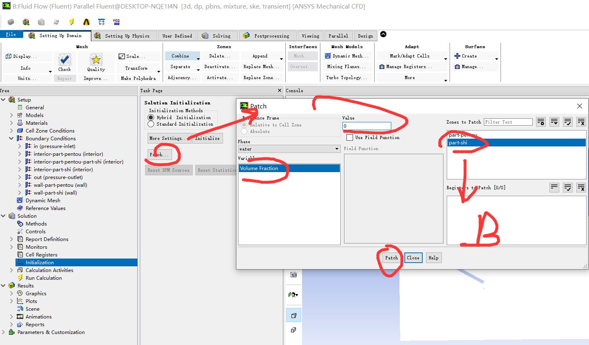Select Run Calculation in tree
Viewport: 589px width, 345px height.
click(x=44, y=278)
